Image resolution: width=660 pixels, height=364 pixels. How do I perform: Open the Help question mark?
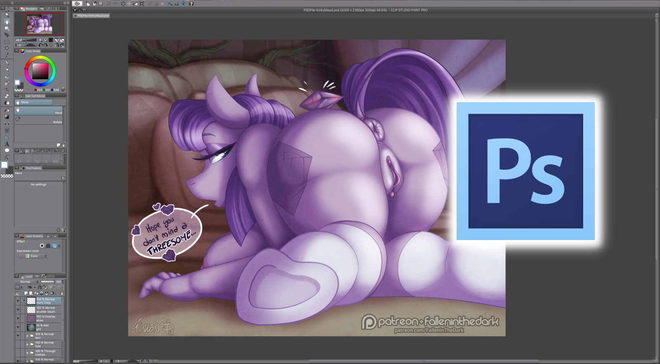coord(191,4)
